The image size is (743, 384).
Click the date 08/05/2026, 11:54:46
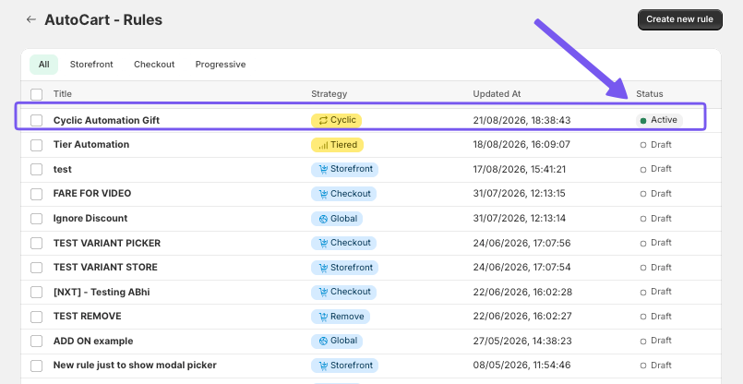(x=521, y=365)
